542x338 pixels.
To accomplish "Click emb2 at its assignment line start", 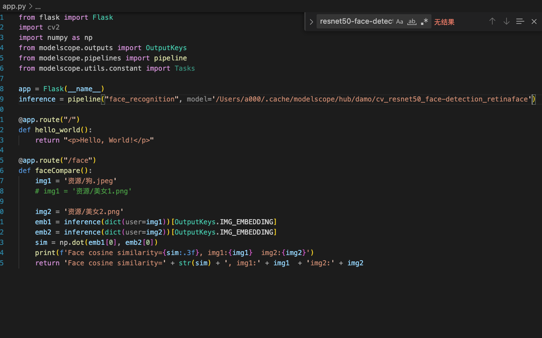I will point(43,232).
